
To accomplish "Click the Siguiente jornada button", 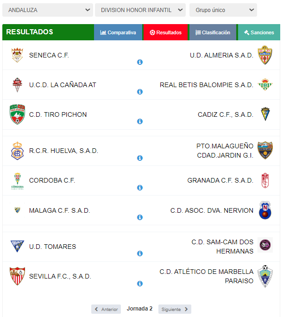I will [x=175, y=309].
